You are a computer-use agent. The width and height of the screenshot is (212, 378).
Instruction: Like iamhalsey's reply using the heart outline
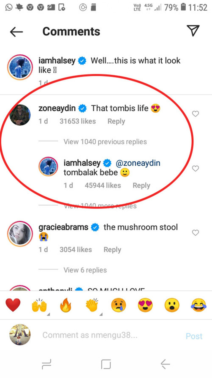pyautogui.click(x=195, y=168)
